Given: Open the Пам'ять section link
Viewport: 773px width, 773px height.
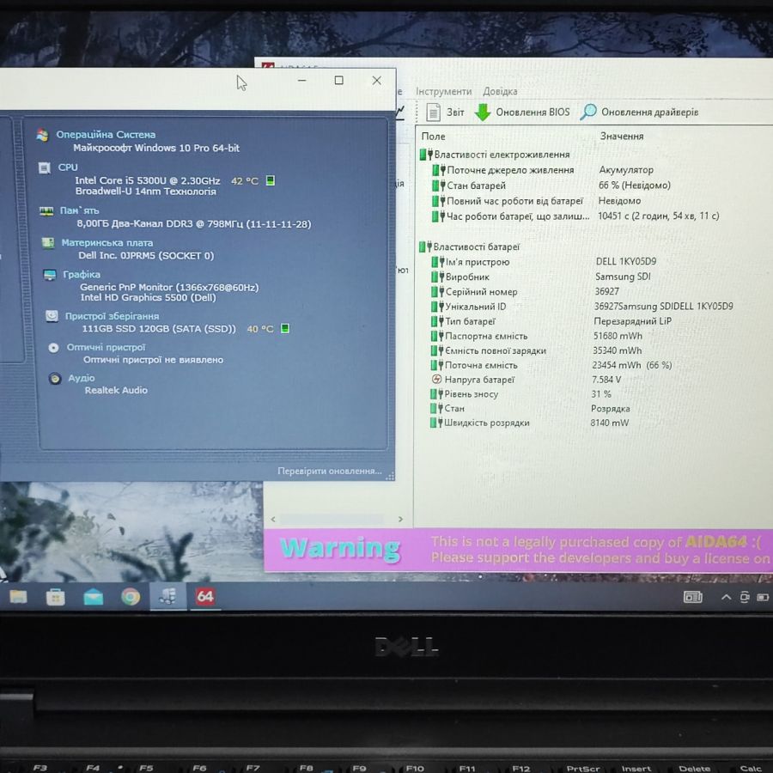Looking at the screenshot, I should pyautogui.click(x=79, y=210).
